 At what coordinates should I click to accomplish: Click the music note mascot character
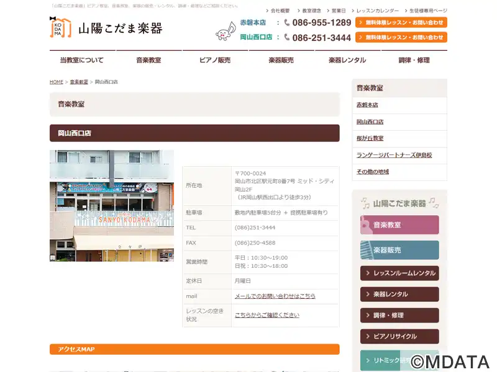point(226,31)
